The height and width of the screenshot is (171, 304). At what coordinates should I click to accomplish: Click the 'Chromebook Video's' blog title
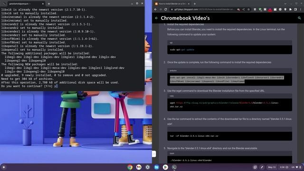point(185,18)
